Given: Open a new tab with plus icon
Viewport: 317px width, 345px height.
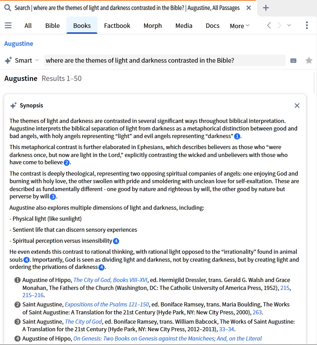Looking at the screenshot, I should [x=266, y=8].
